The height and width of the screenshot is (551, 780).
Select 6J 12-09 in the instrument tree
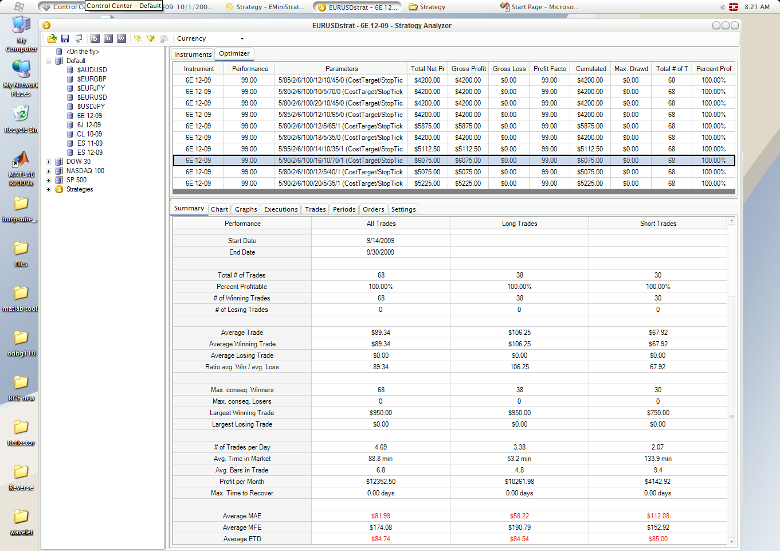pos(89,125)
